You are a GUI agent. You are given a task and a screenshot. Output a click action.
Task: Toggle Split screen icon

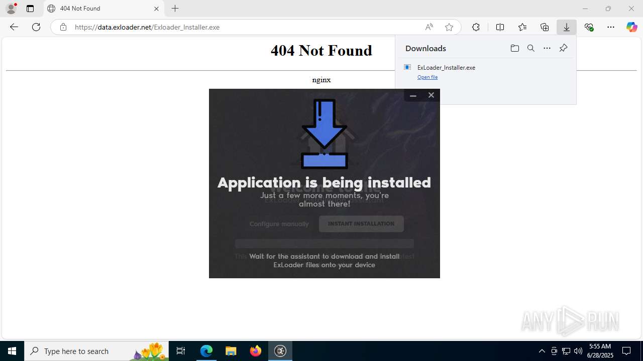coord(500,27)
